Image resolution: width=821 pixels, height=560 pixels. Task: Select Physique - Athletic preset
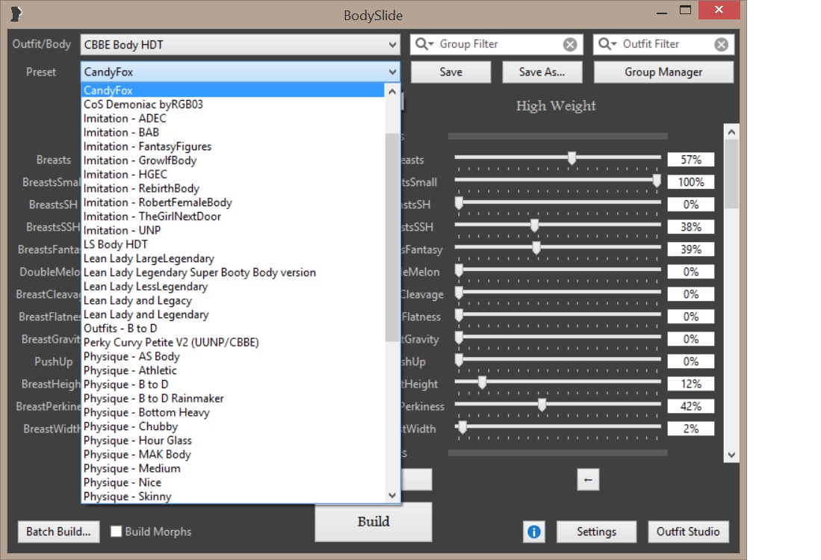[233, 370]
